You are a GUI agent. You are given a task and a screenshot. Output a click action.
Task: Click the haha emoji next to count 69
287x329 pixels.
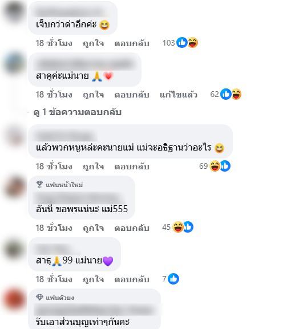coord(215,166)
